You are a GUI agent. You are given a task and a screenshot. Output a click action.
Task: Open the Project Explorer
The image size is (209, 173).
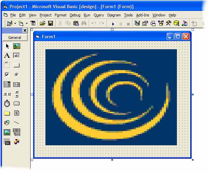tap(137, 23)
